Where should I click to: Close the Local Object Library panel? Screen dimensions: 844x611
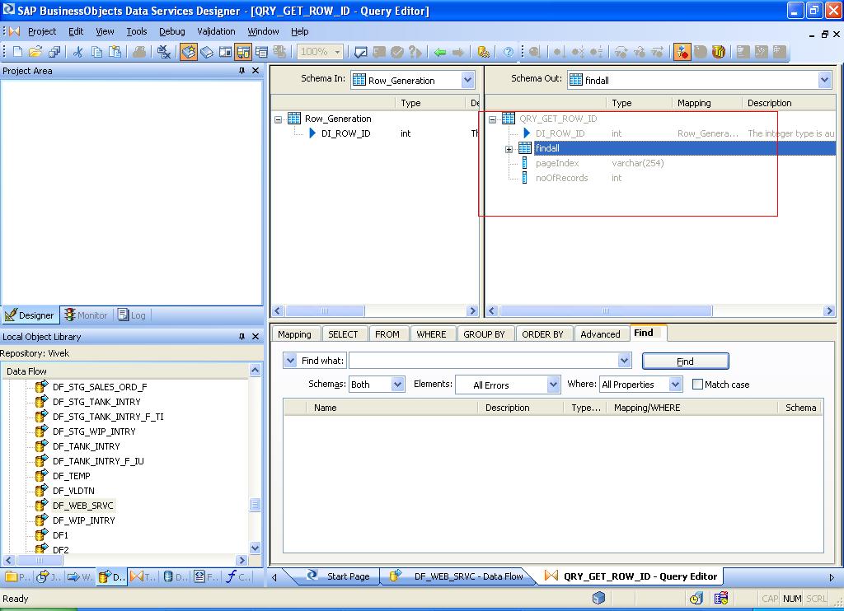tap(256, 336)
